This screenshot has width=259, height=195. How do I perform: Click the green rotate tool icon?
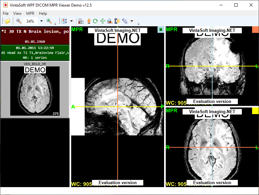(95, 21)
